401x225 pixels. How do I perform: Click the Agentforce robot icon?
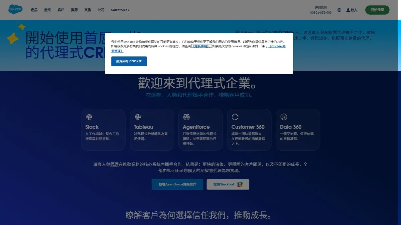click(x=186, y=117)
